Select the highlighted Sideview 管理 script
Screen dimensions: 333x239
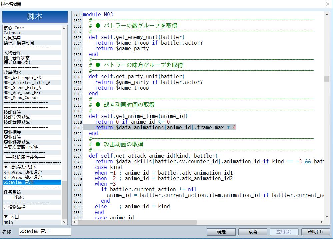pos(32,182)
